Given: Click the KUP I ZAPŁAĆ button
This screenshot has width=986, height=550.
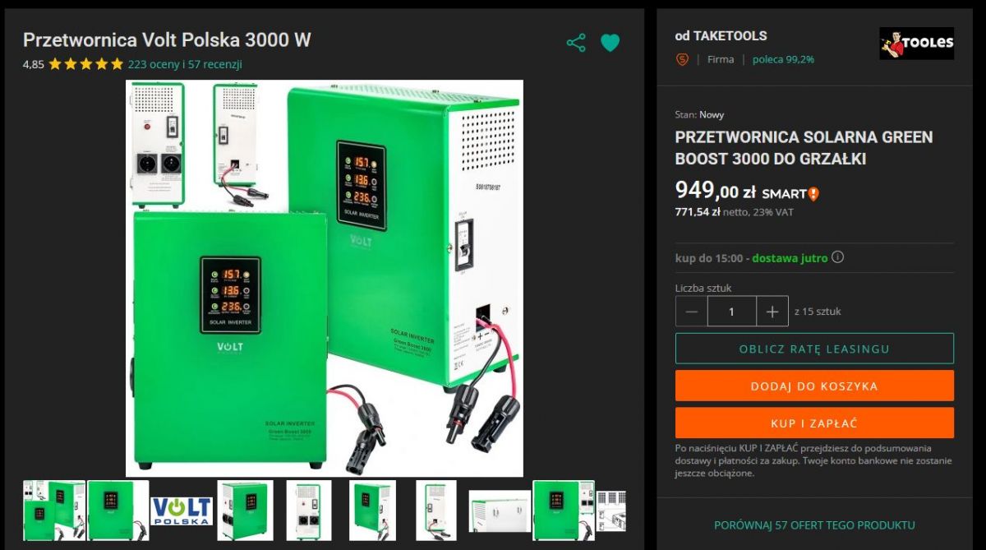Looking at the screenshot, I should pyautogui.click(x=814, y=423).
